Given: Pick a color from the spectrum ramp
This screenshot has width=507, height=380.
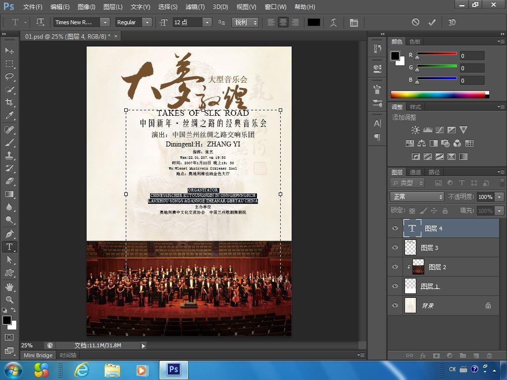Looking at the screenshot, I should (x=440, y=95).
